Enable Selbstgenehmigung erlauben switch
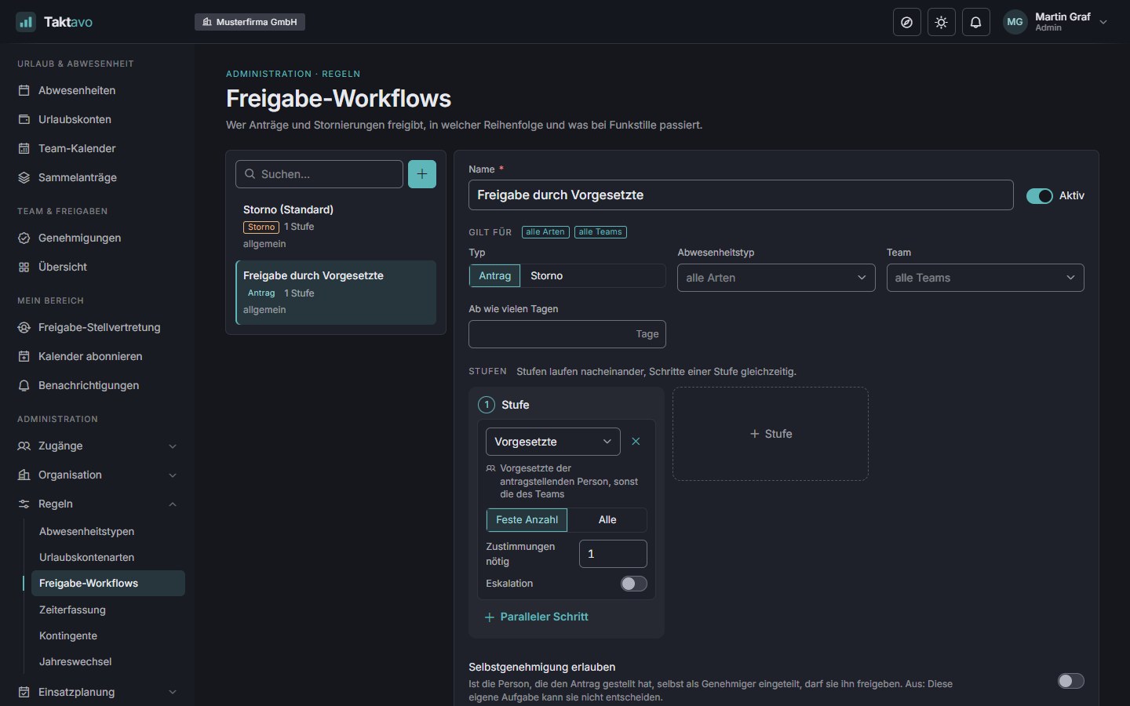1130x706 pixels. pyautogui.click(x=1071, y=681)
